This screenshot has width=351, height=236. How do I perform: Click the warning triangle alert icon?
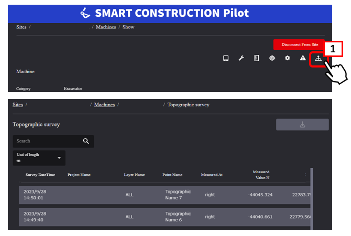point(303,58)
